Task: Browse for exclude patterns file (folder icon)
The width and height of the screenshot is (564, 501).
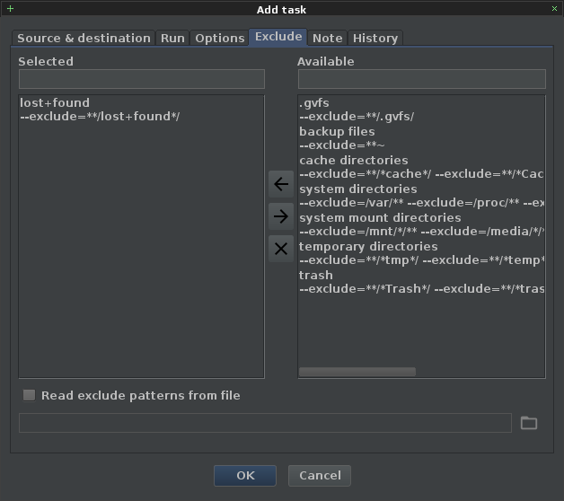Action: click(529, 423)
